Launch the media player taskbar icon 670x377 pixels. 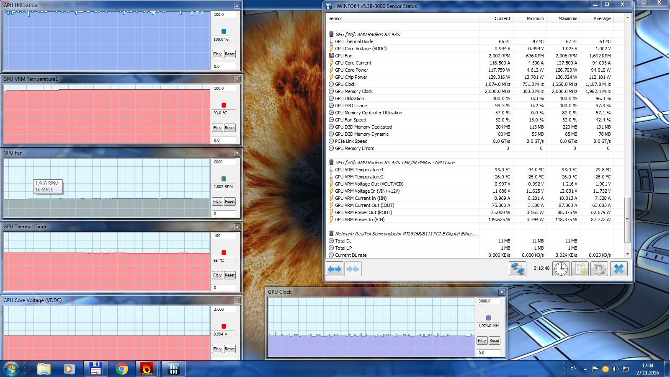tap(69, 369)
